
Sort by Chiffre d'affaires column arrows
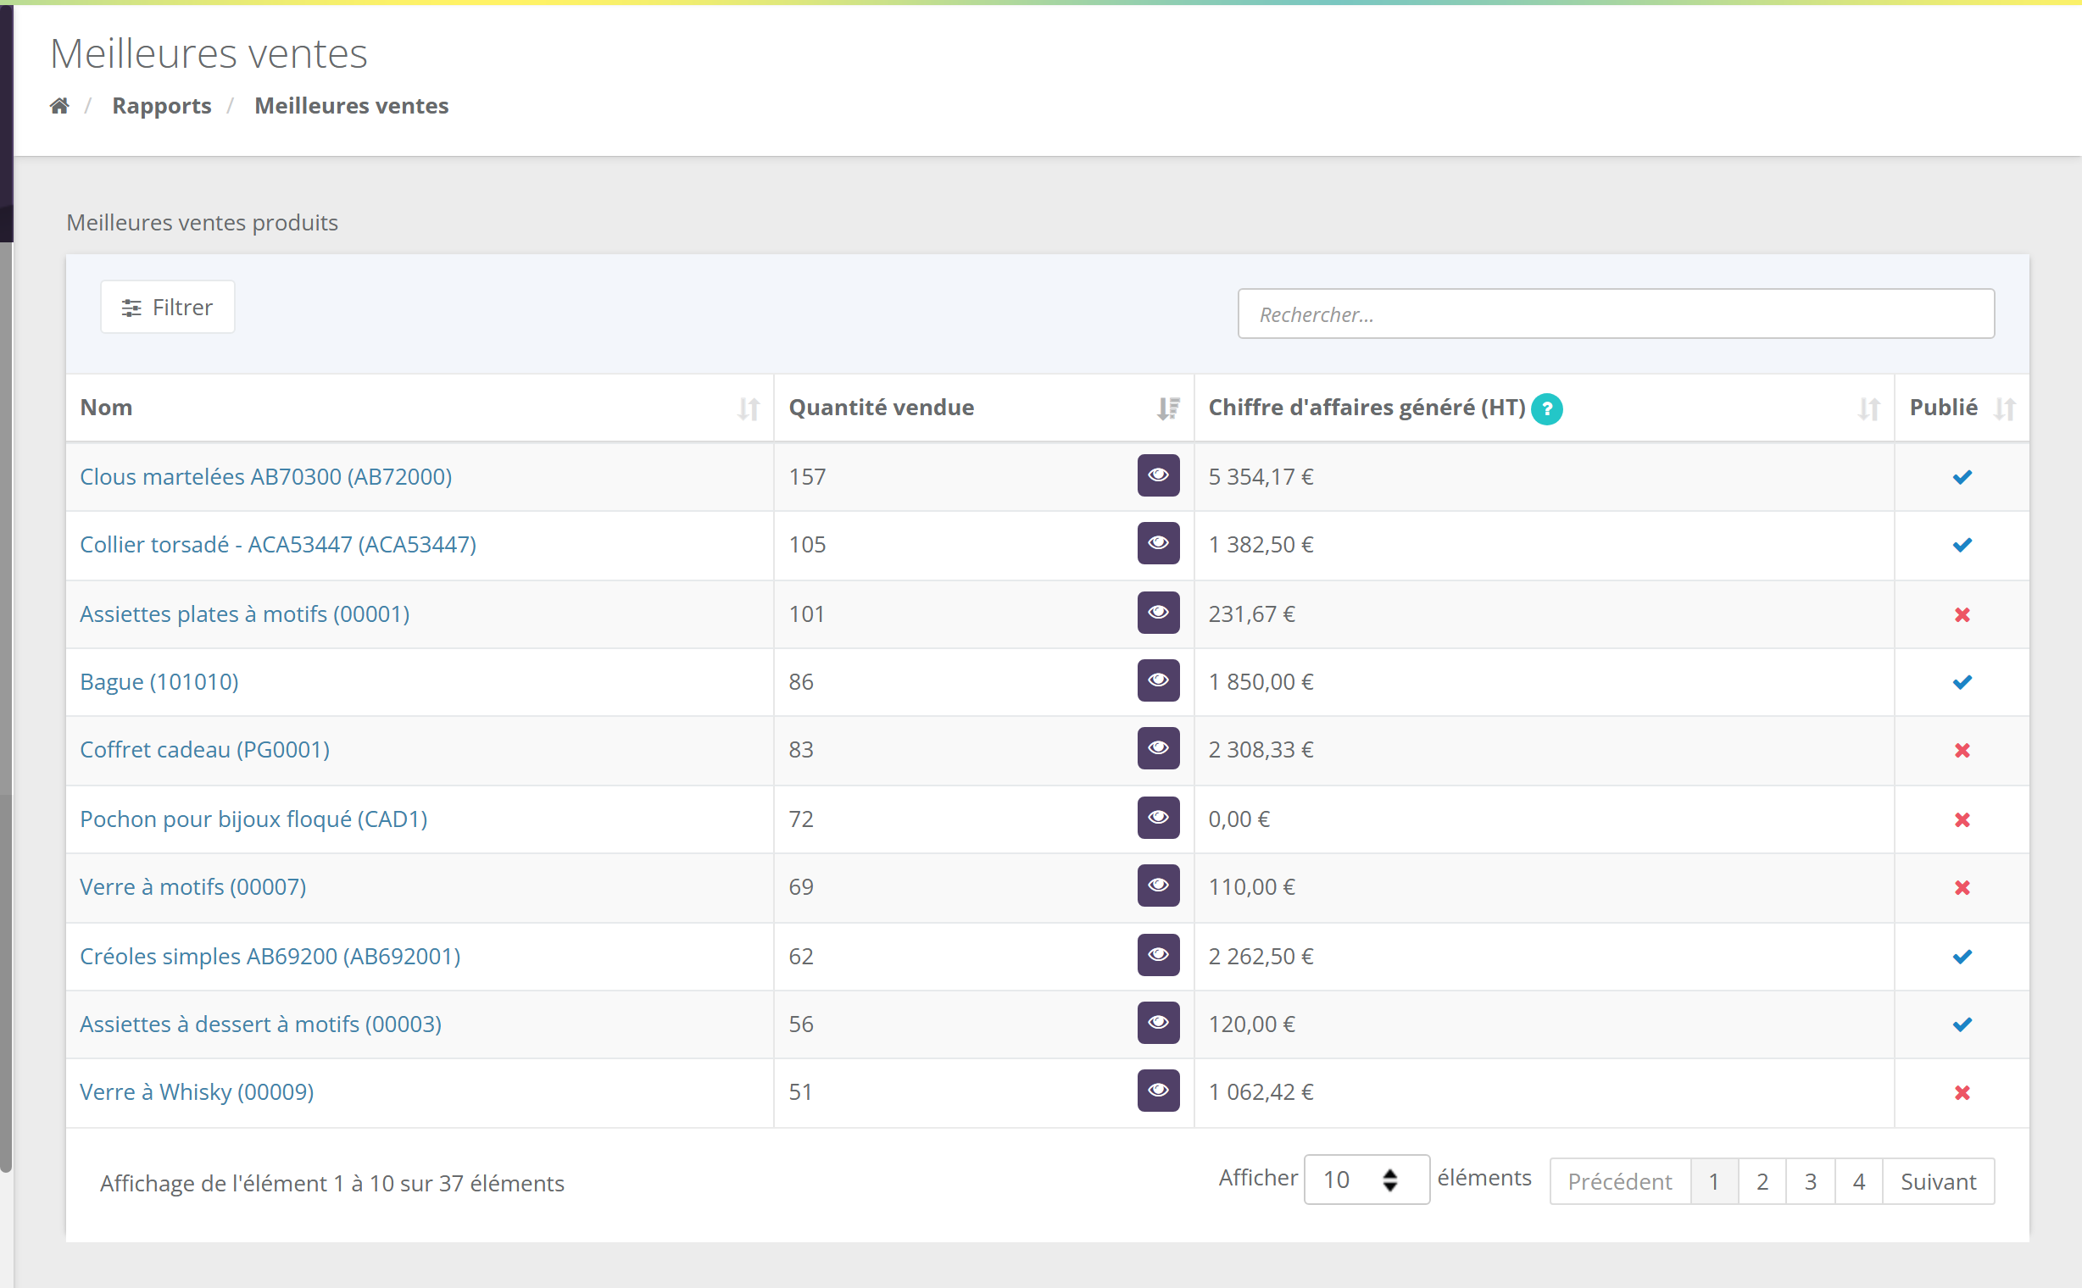click(x=1868, y=409)
